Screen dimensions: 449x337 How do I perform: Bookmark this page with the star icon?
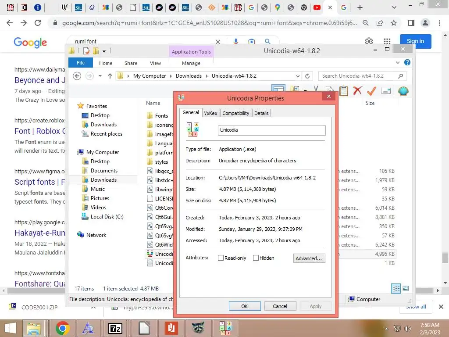point(394,23)
